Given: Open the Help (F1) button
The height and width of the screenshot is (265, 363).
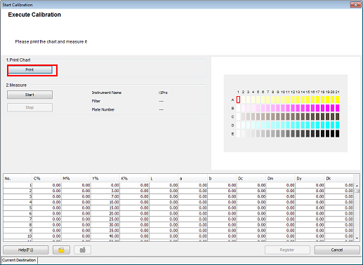Looking at the screenshot, I should 26,250.
